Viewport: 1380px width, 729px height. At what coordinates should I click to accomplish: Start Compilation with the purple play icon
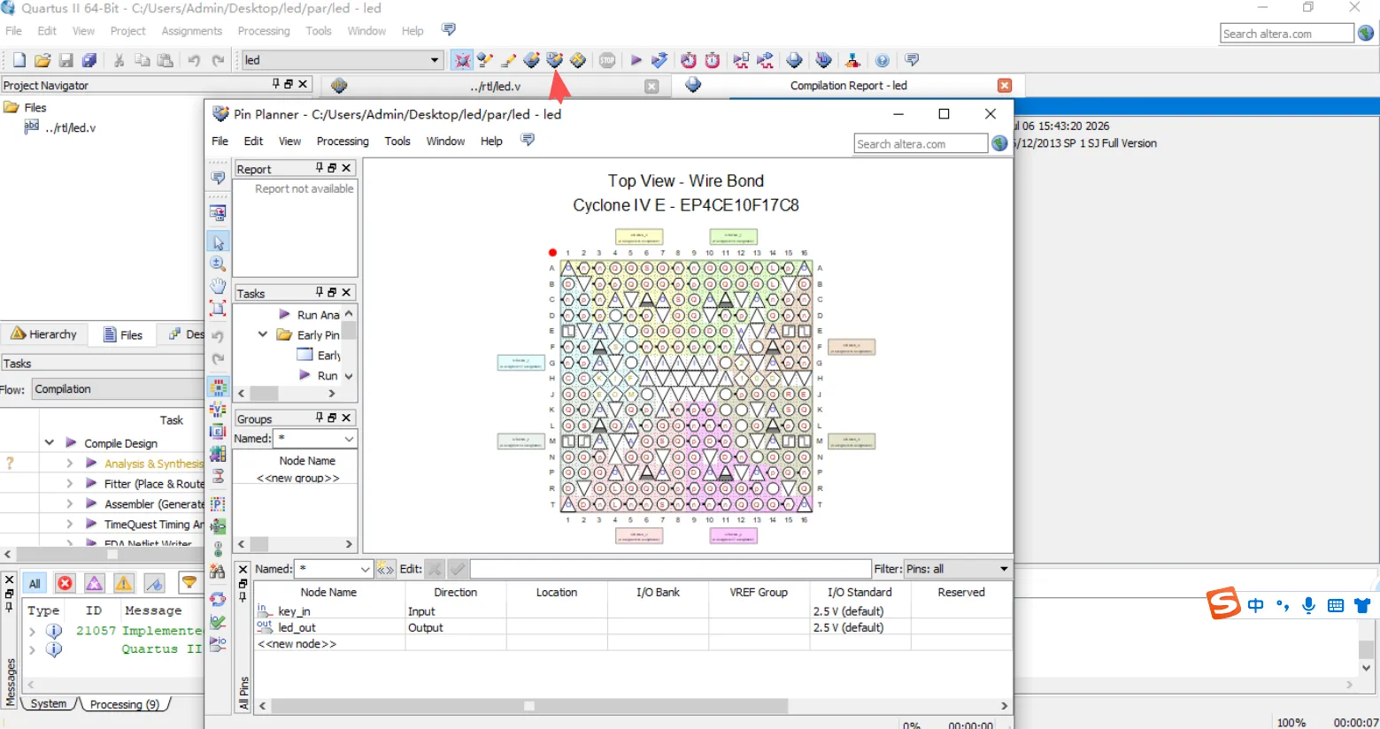click(x=636, y=60)
